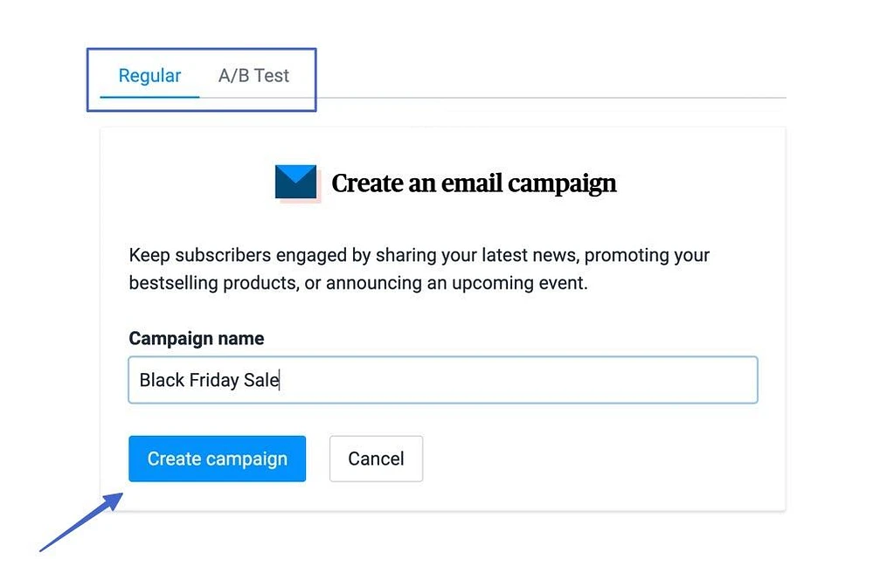
Task: Place cursor after 'Sale' in input
Action: click(x=279, y=381)
